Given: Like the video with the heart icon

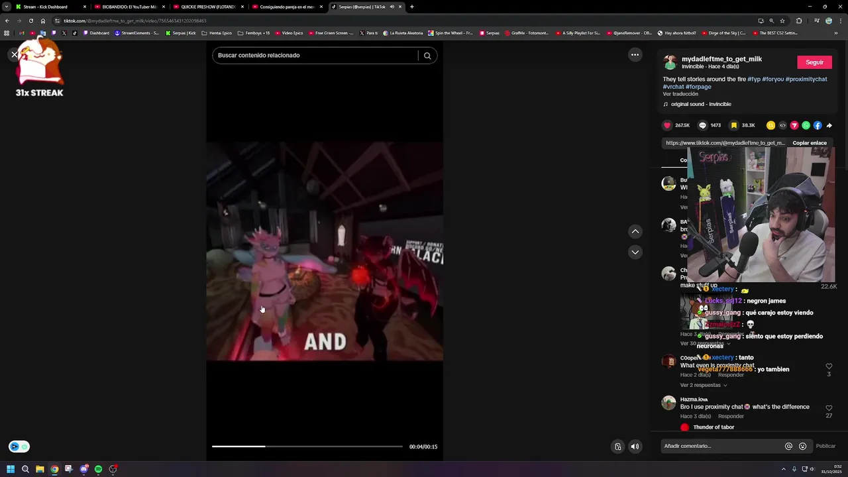Looking at the screenshot, I should tap(667, 125).
